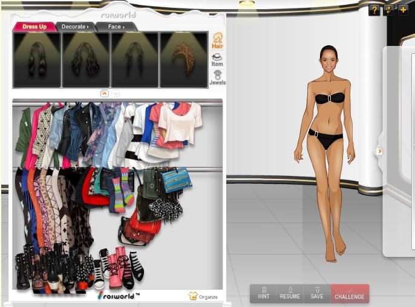The height and width of the screenshot is (307, 415).
Task: Expand the Face tab menu
Action: pos(116,27)
